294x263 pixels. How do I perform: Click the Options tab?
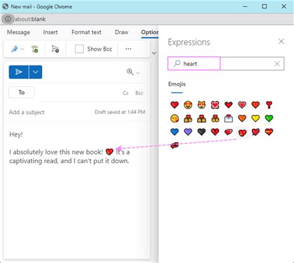pos(150,32)
